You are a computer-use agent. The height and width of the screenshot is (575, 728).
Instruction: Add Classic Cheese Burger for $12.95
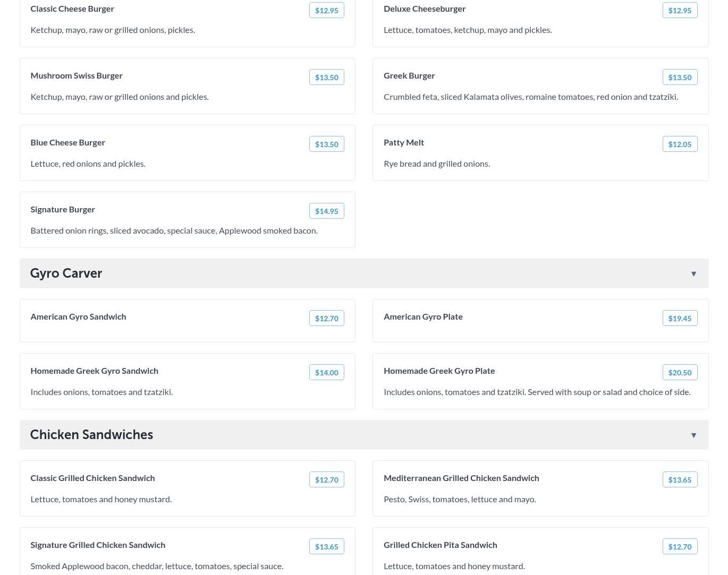pos(326,10)
